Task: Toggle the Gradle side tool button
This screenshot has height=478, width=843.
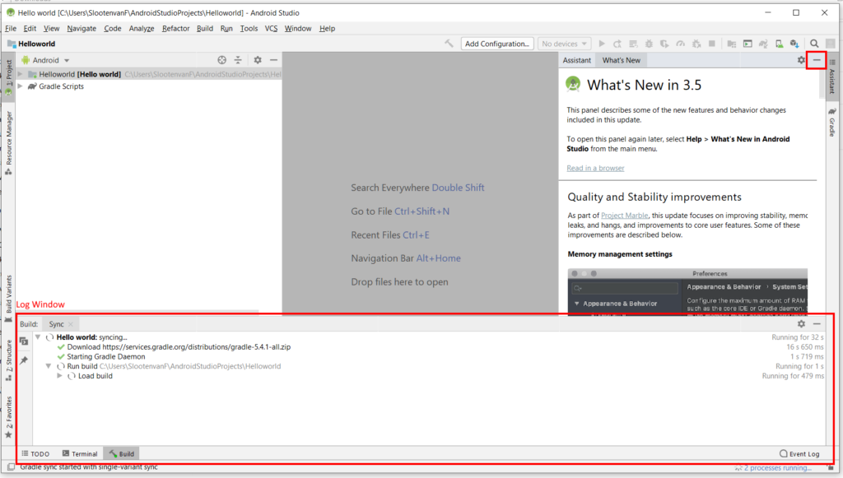Action: pos(831,123)
